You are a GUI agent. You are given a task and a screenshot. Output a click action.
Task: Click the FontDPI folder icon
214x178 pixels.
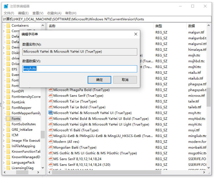pyautogui.click(x=8, y=91)
